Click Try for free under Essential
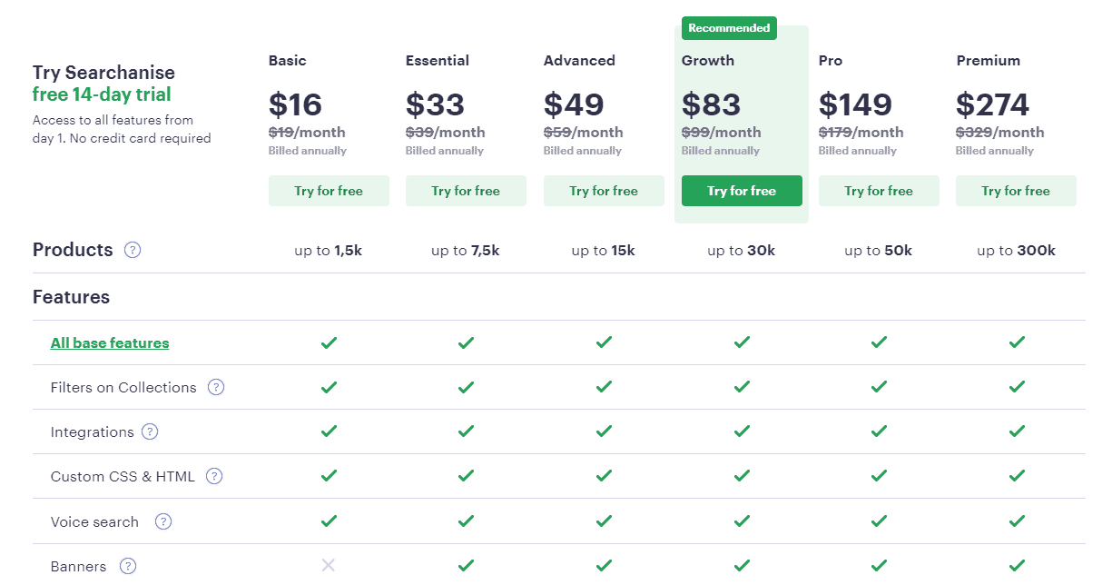Image resolution: width=1112 pixels, height=585 pixels. tap(466, 191)
